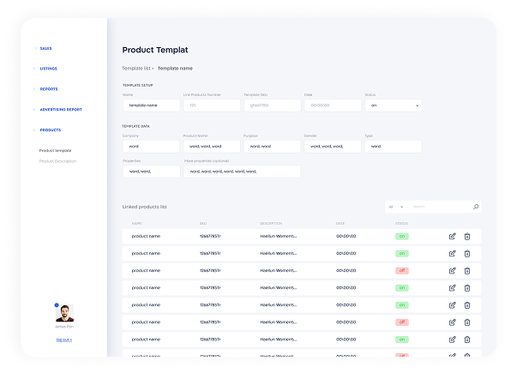
Task: Edit the seventh linked product row
Action: 452,340
